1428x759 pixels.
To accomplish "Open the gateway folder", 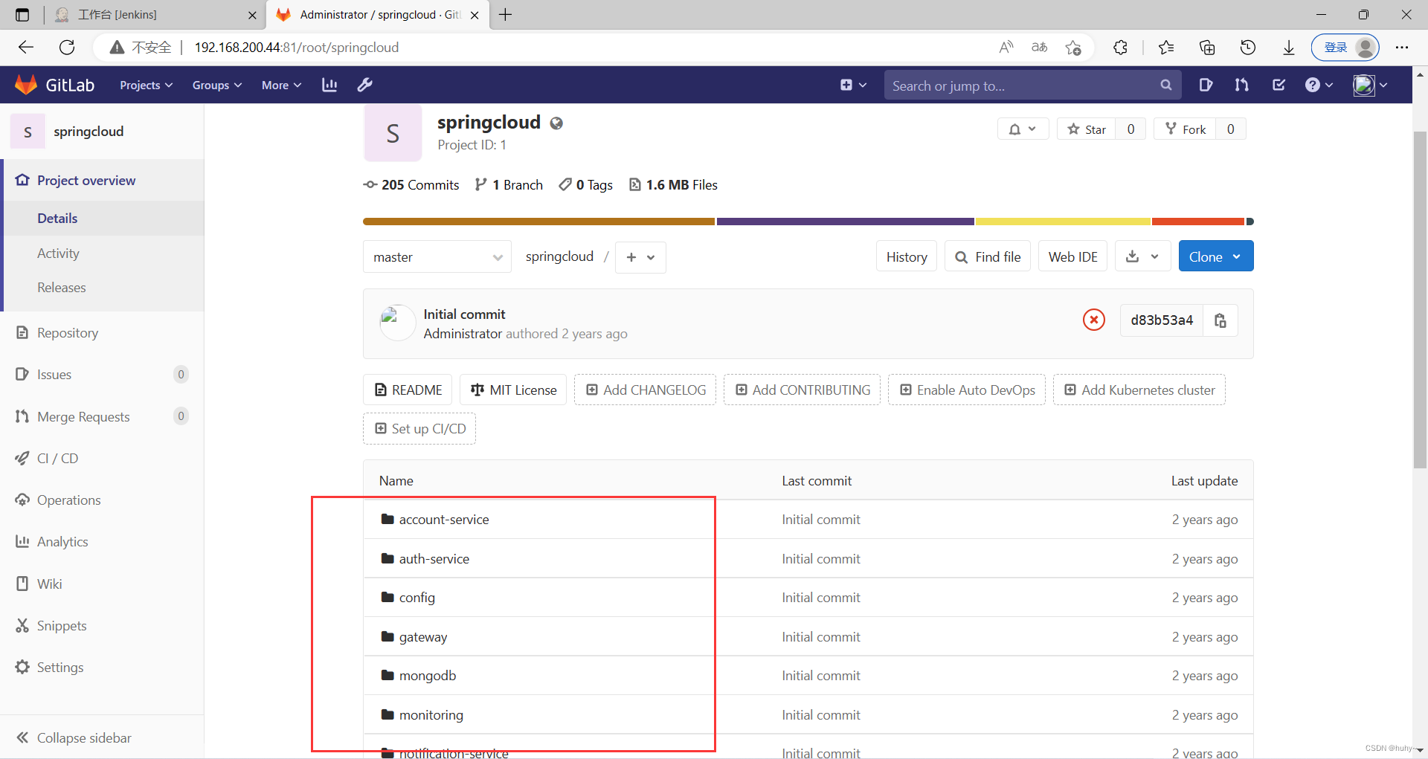I will [422, 637].
